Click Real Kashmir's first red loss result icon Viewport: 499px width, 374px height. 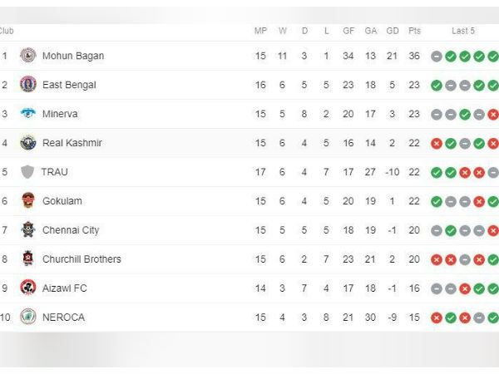pyautogui.click(x=437, y=144)
